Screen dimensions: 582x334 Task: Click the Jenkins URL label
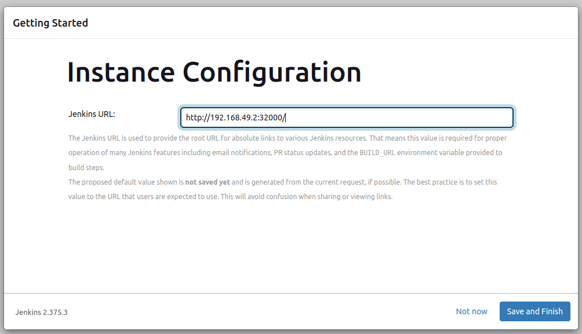92,114
